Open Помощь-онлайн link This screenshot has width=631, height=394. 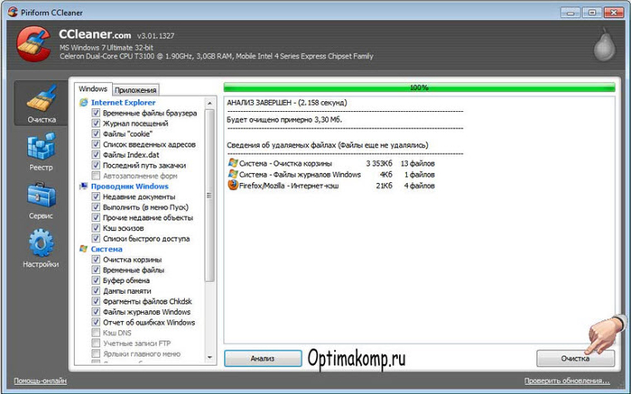pos(41,380)
